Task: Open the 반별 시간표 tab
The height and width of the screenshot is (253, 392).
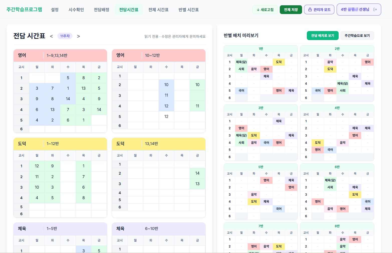Action: pos(189,10)
